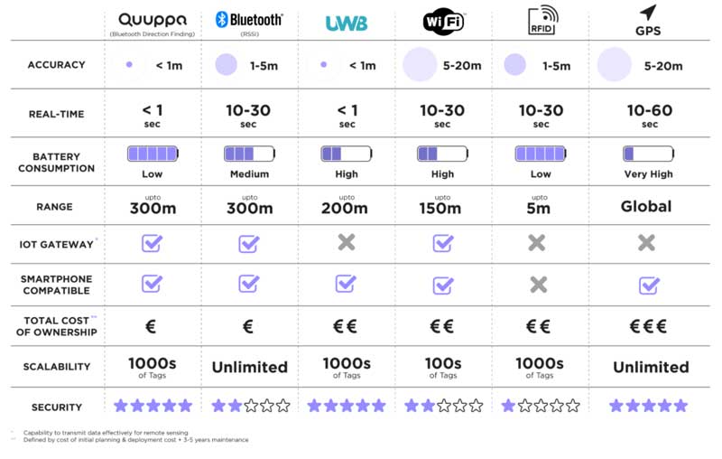Viewport: 722px width, 459px height.
Task: Click the GPS battery consumption icon
Action: [x=648, y=154]
